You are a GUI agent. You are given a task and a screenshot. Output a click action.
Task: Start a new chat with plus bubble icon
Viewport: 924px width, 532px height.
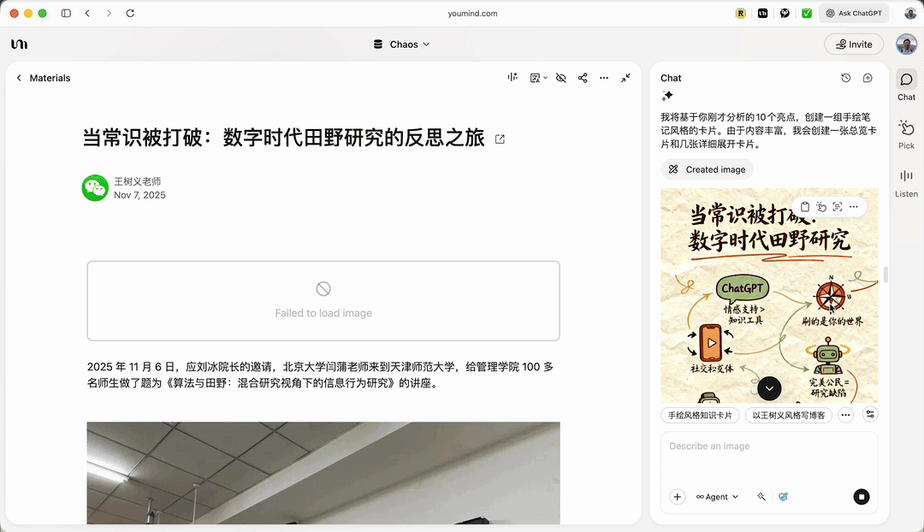(868, 78)
